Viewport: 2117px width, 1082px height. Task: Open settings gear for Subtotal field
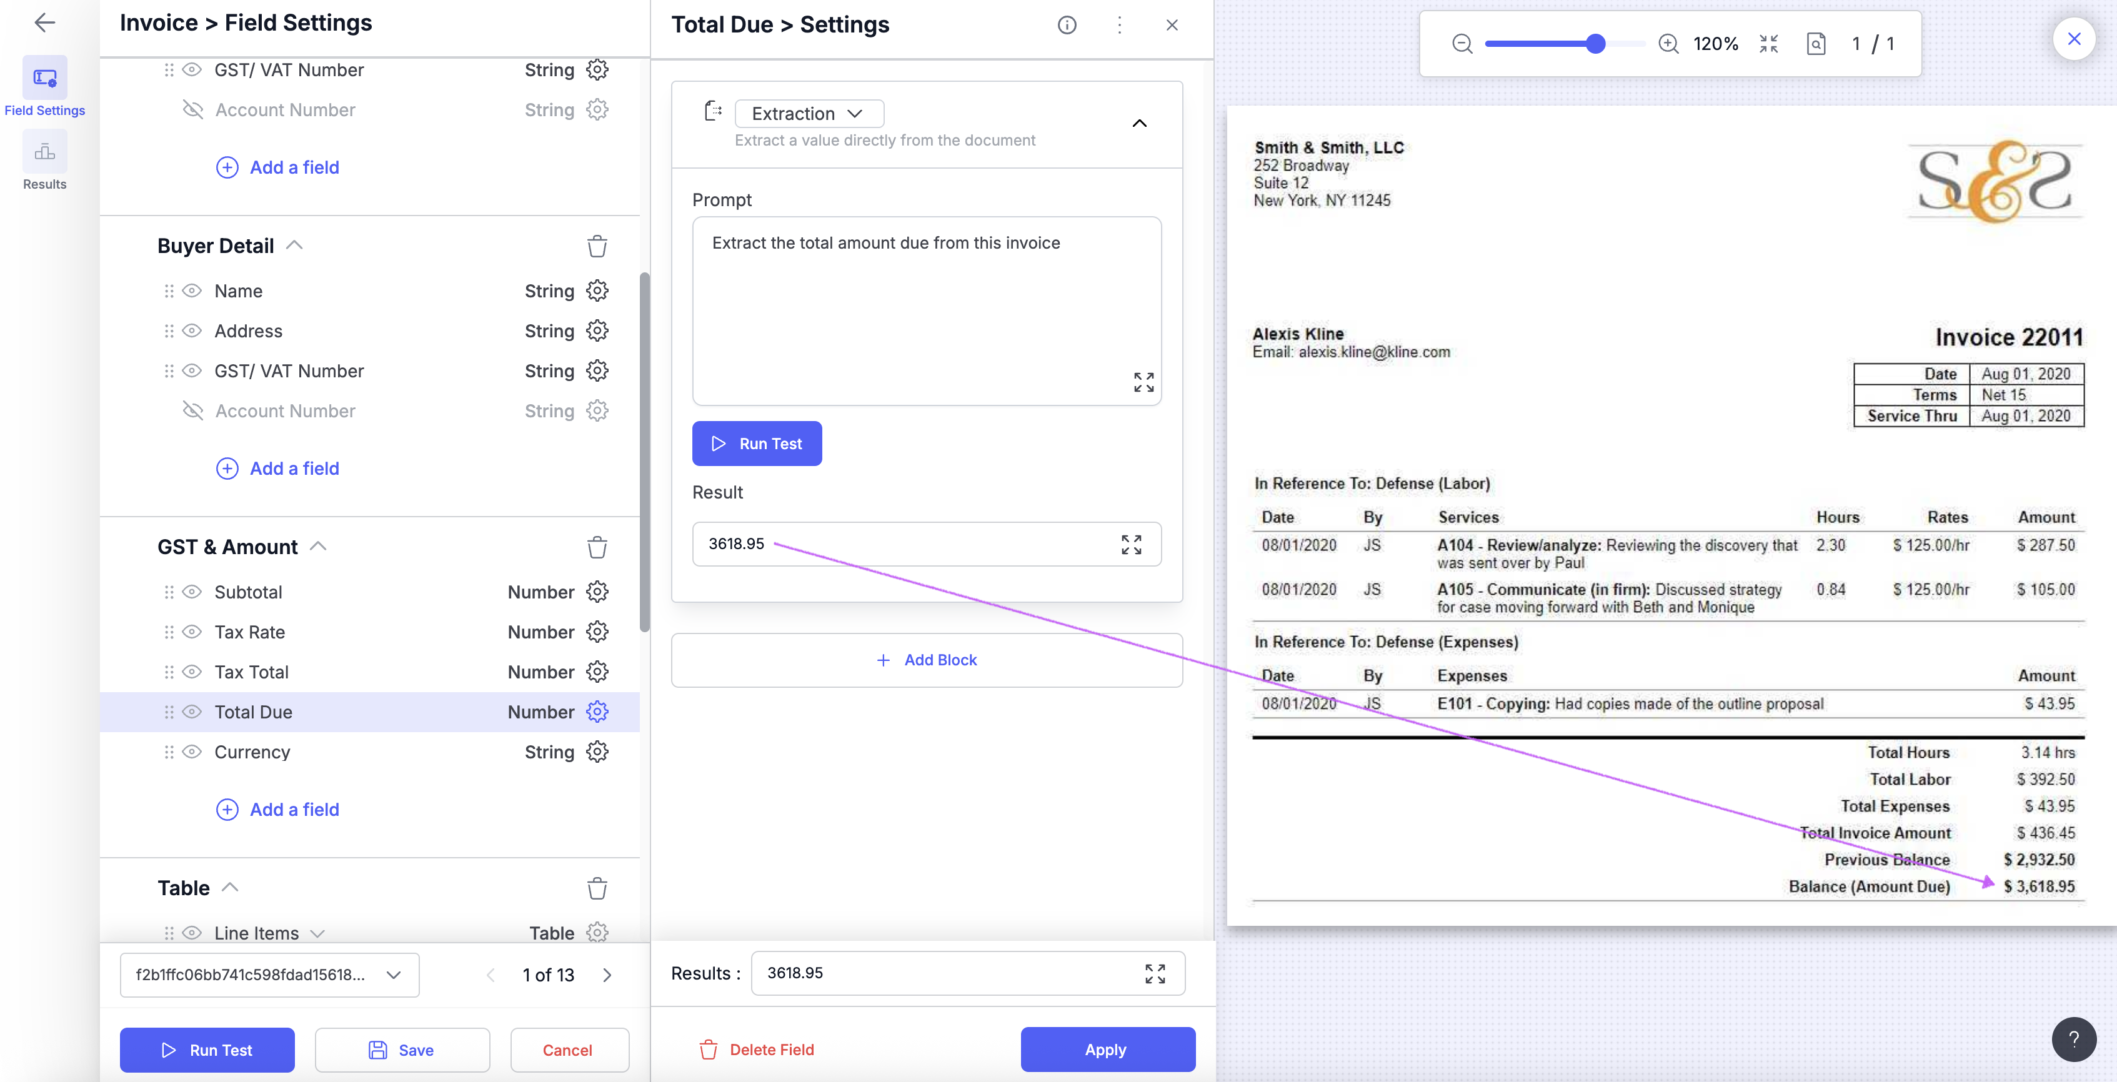(597, 592)
